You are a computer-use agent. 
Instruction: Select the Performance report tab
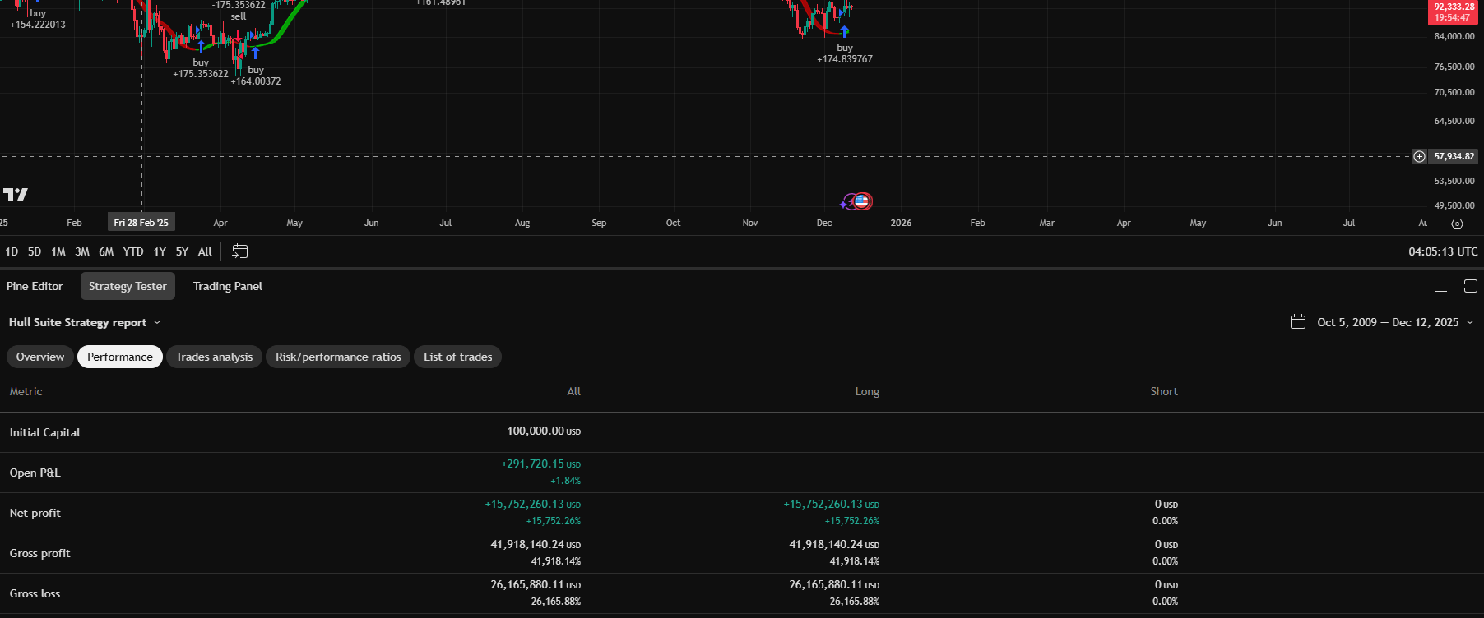pos(120,357)
